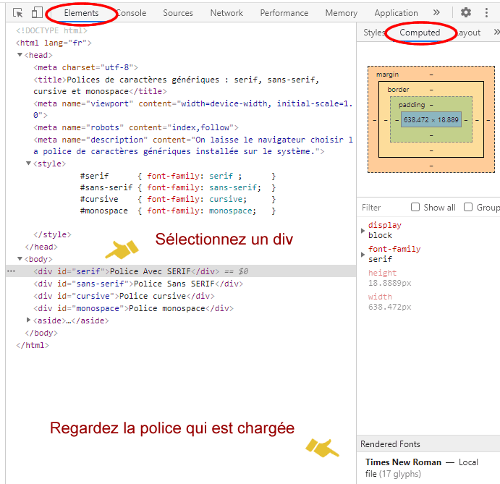Select the meta description node
This screenshot has height=484, width=500.
[193, 145]
